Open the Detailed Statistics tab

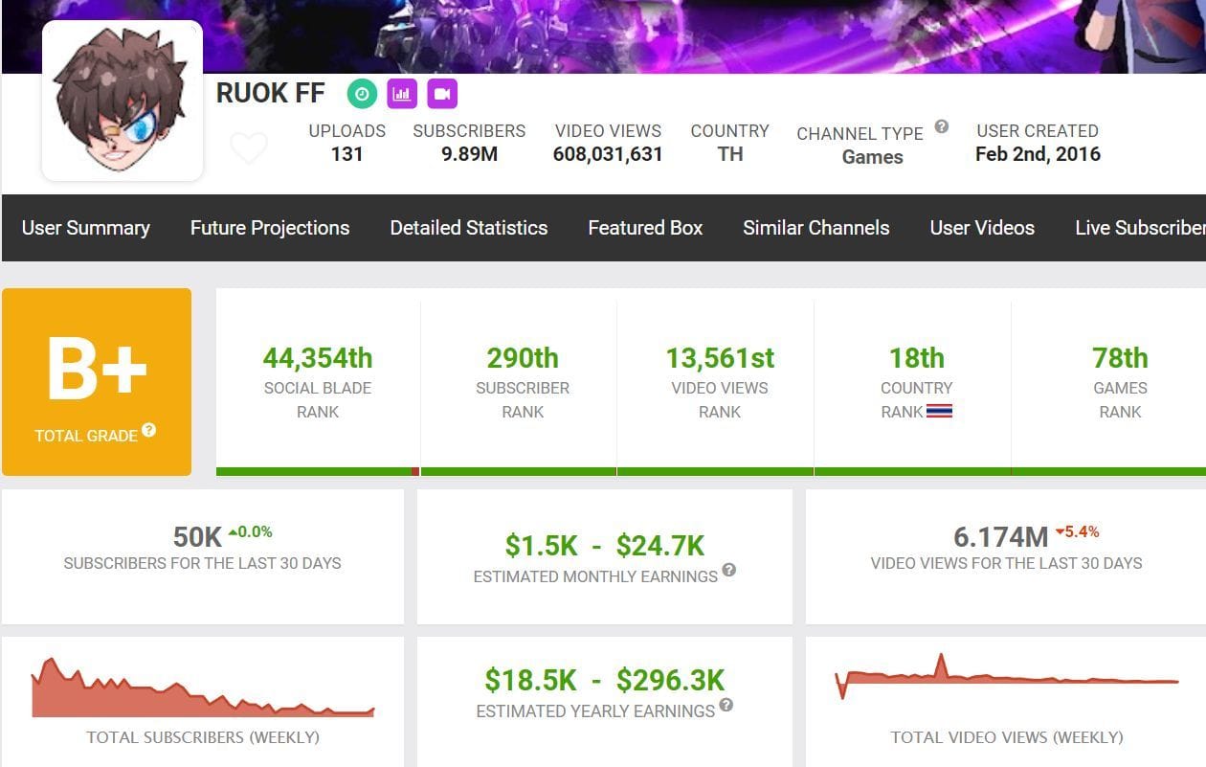(468, 228)
